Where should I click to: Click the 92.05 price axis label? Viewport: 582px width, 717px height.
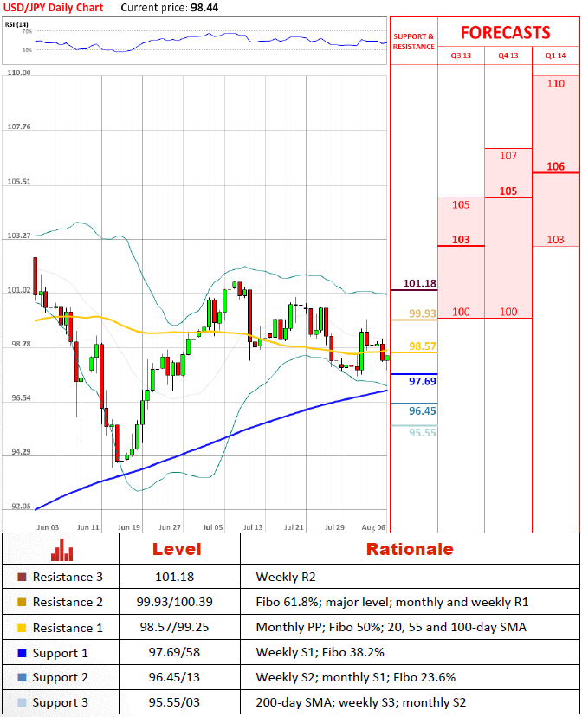(x=21, y=507)
